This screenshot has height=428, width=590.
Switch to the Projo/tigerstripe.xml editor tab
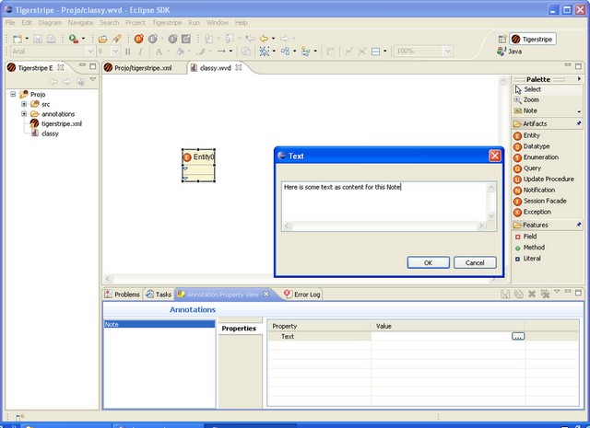[x=143, y=68]
